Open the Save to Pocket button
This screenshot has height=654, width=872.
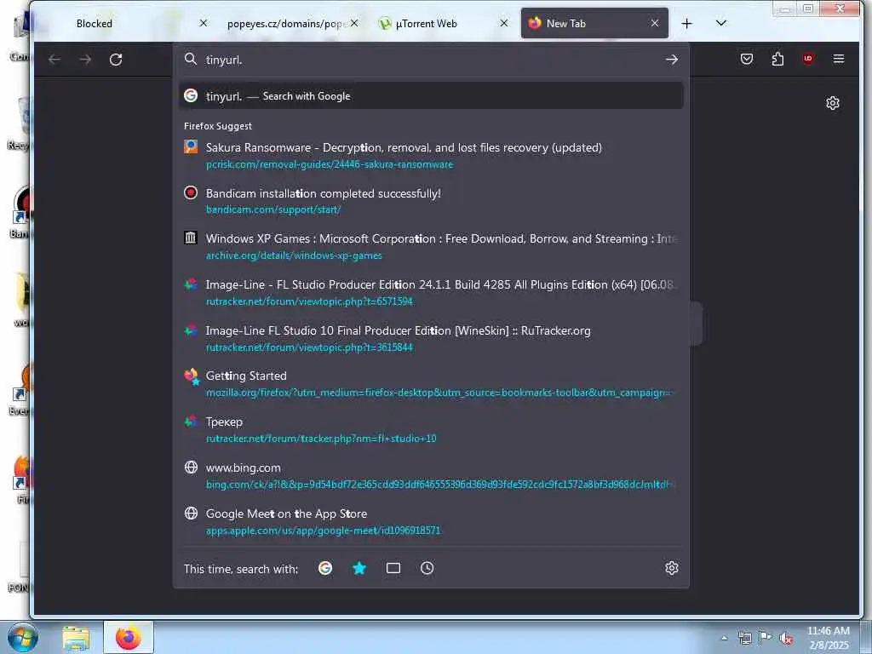[x=747, y=59]
